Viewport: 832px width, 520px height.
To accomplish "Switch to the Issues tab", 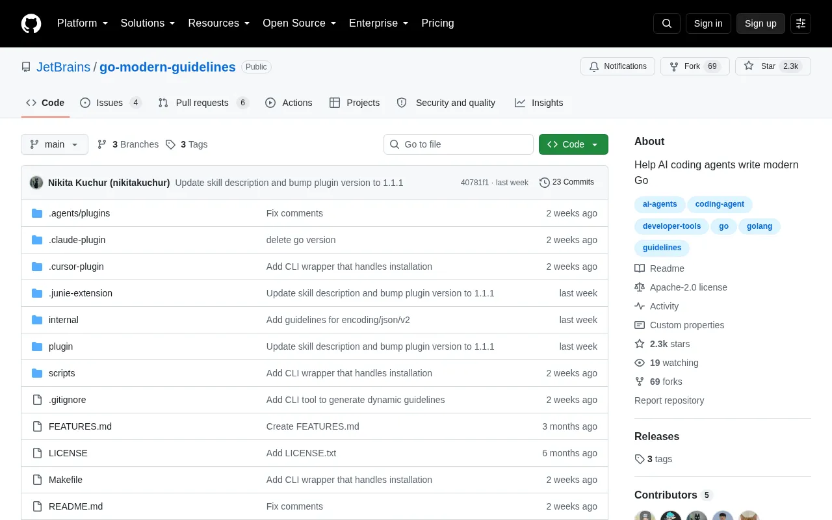I will (110, 103).
